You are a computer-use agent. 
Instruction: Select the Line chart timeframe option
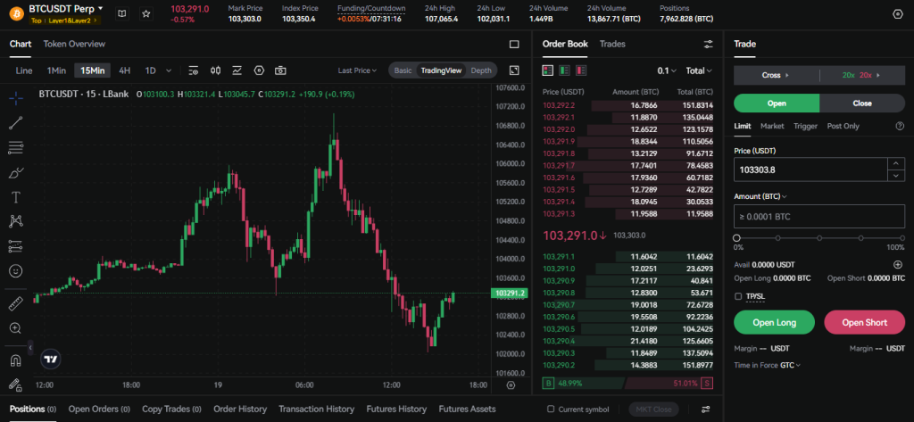click(24, 70)
